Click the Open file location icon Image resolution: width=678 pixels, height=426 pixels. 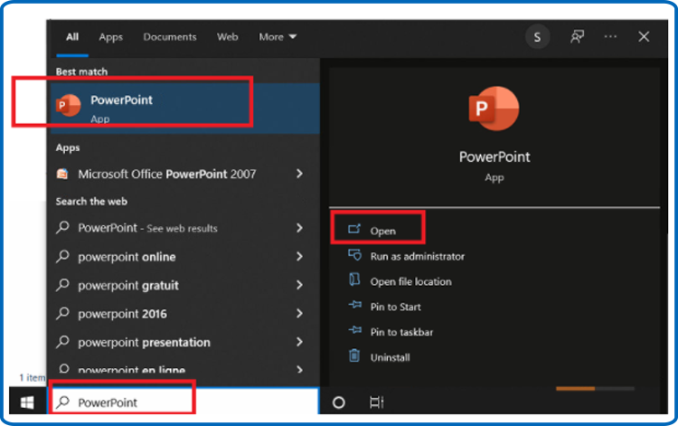click(354, 279)
